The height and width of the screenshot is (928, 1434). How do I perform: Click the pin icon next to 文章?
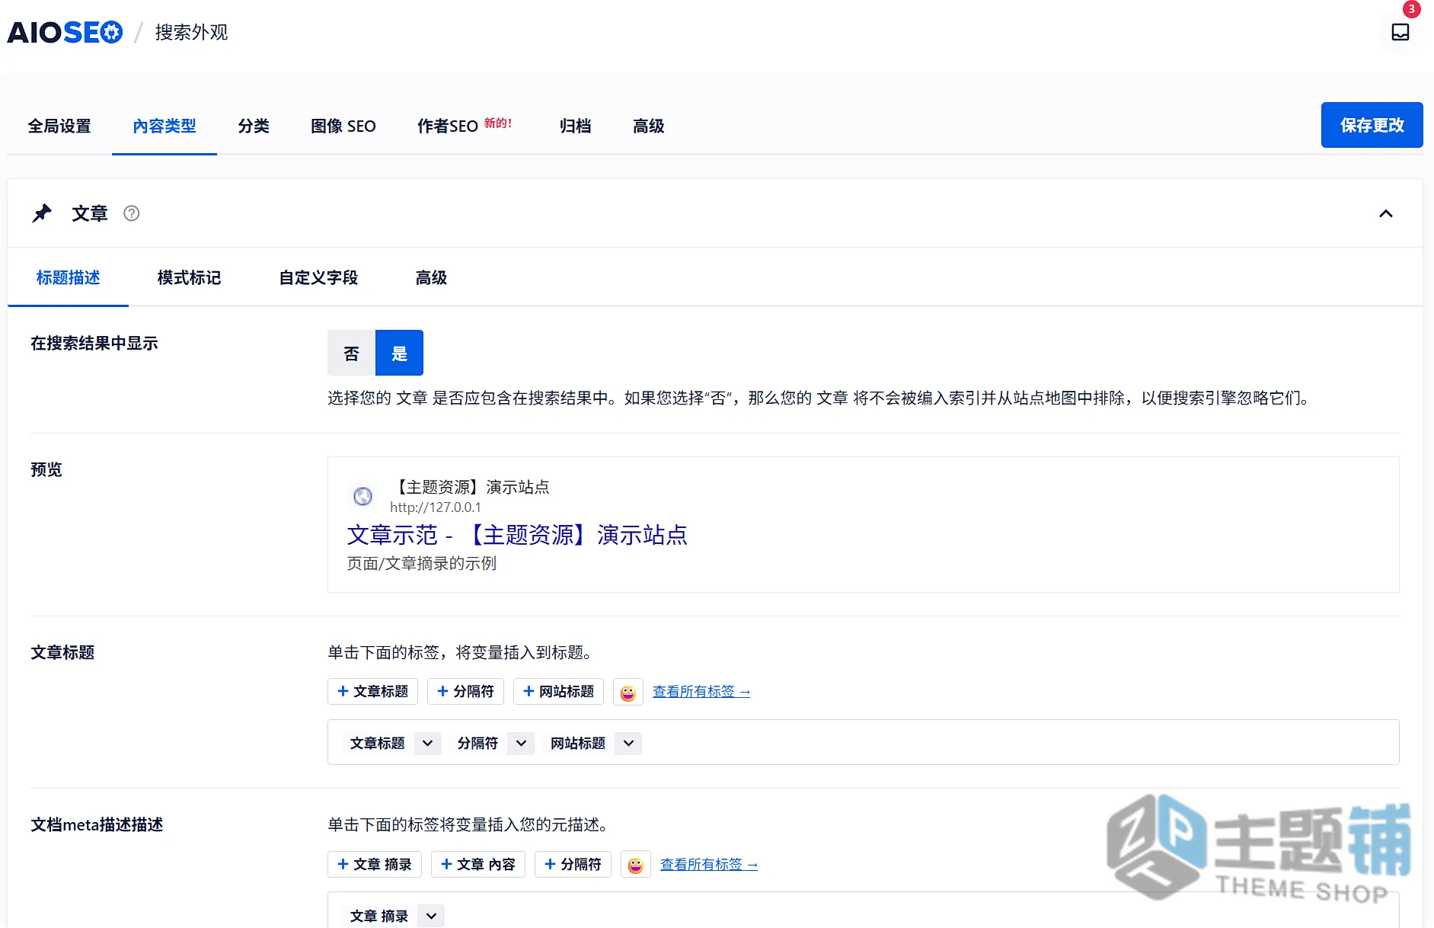point(42,213)
